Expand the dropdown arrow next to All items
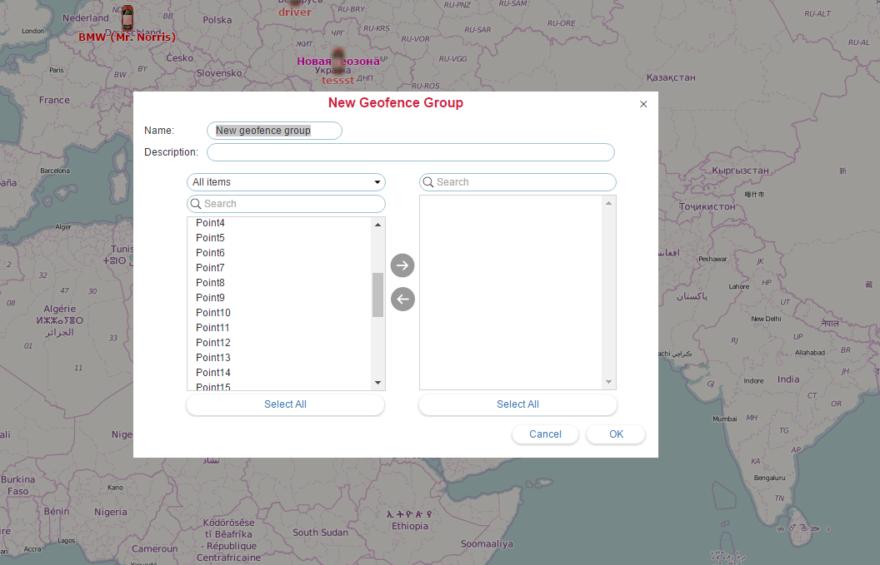Screen dimensions: 880x565 [377, 181]
